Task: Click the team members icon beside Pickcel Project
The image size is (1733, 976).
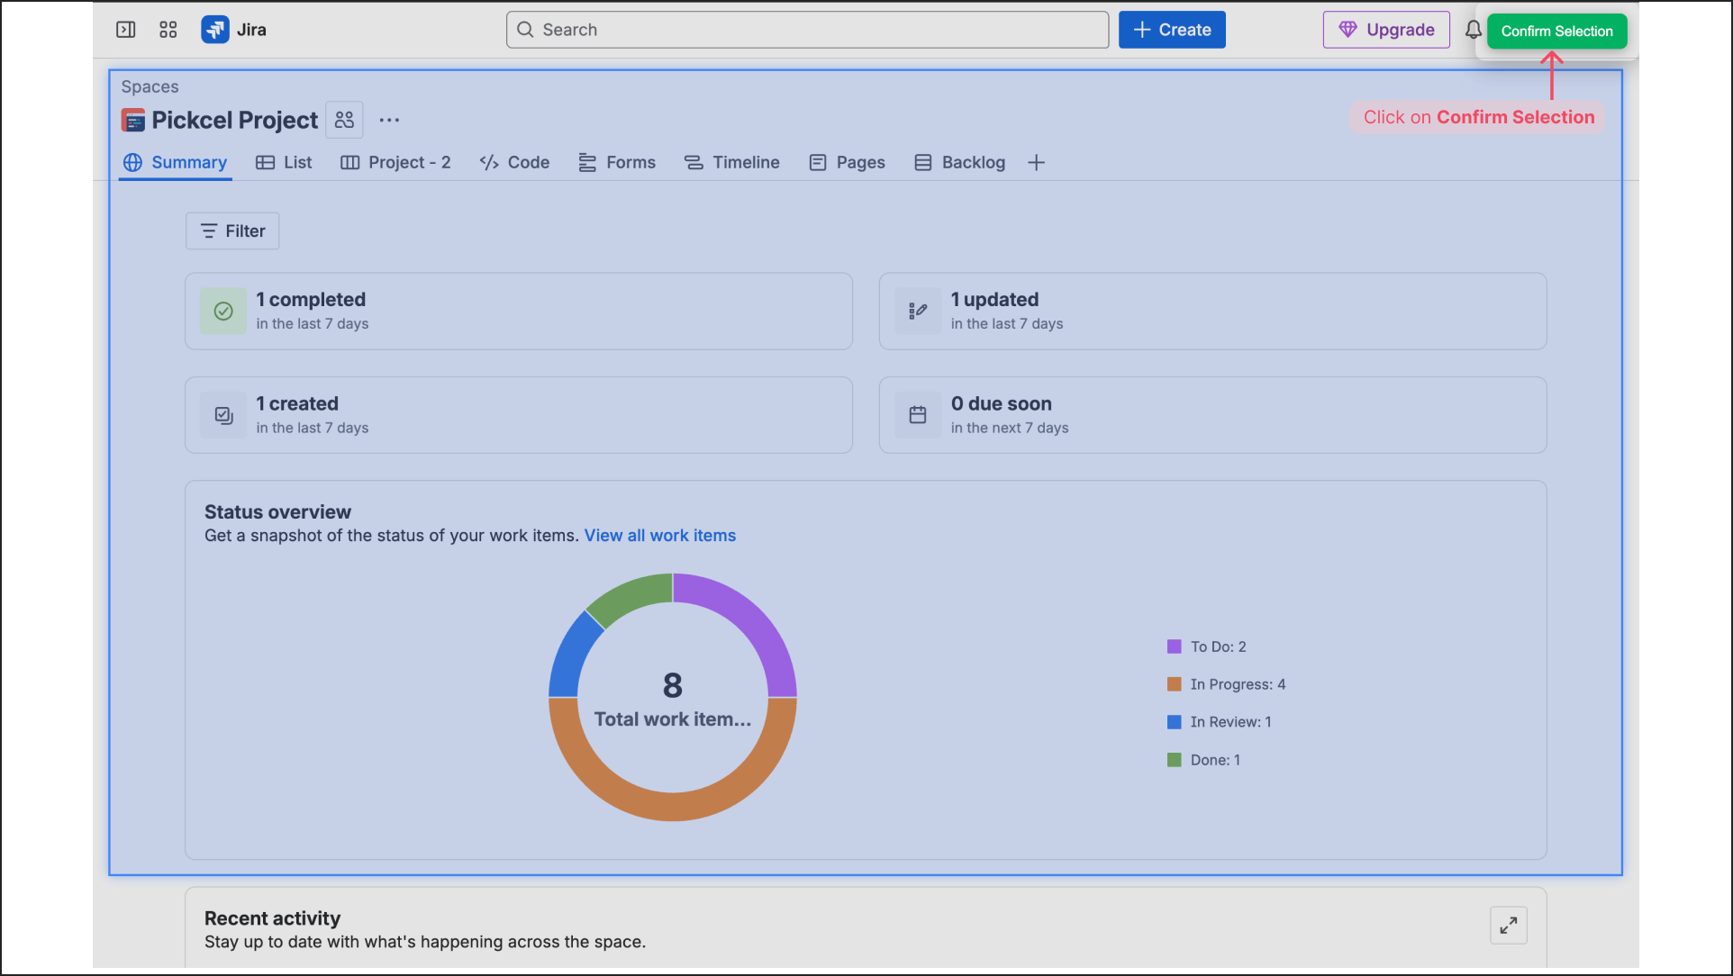Action: 344,120
